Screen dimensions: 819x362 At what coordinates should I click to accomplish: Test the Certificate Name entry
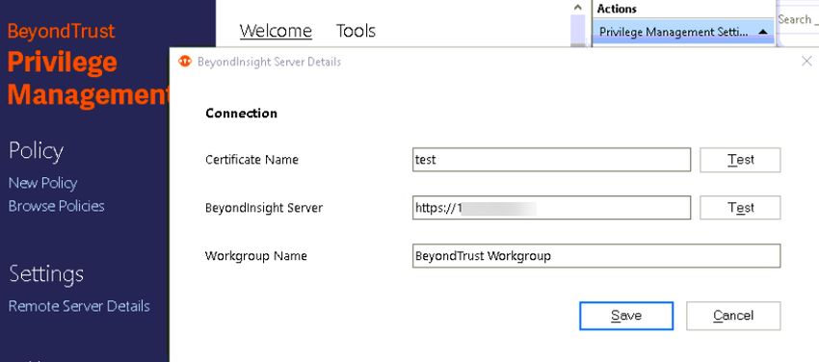[740, 160]
